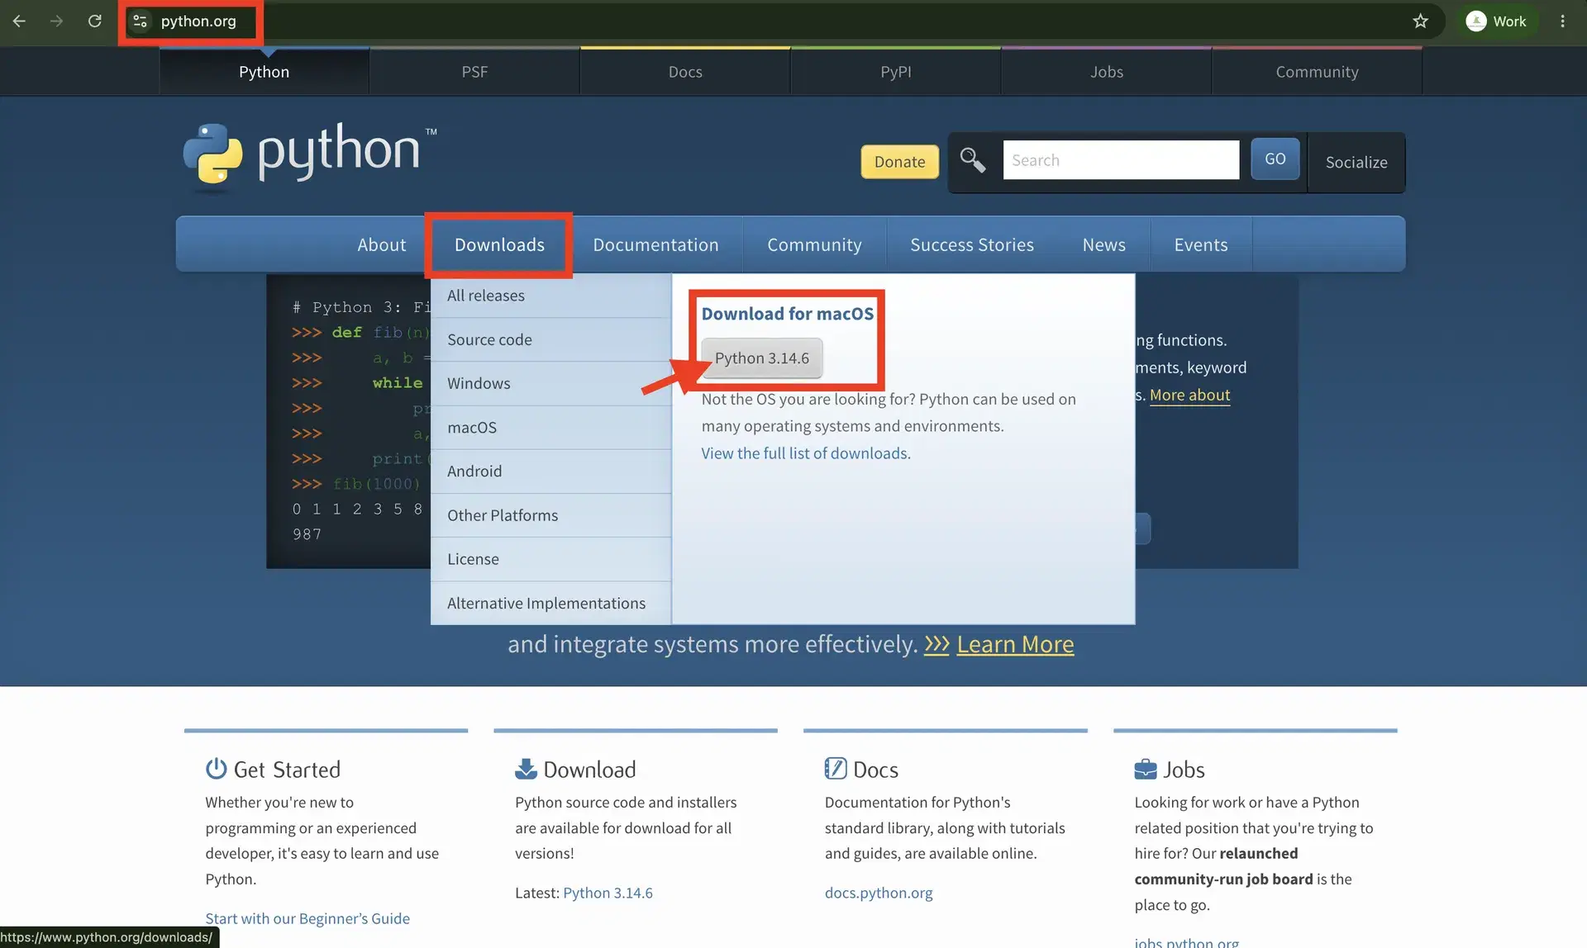Click the python.org address bar text
The width and height of the screenshot is (1587, 948).
198,21
